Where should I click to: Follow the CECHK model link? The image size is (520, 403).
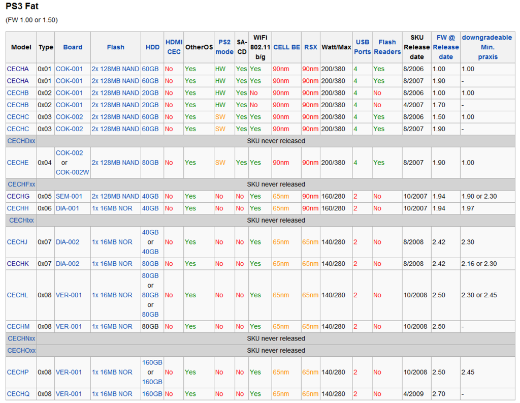tap(18, 264)
